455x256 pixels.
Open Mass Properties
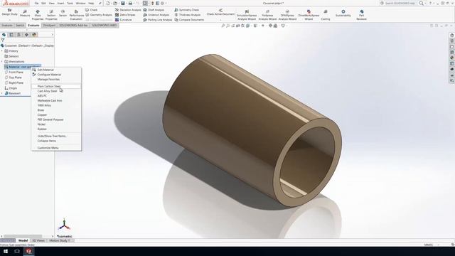click(x=38, y=15)
